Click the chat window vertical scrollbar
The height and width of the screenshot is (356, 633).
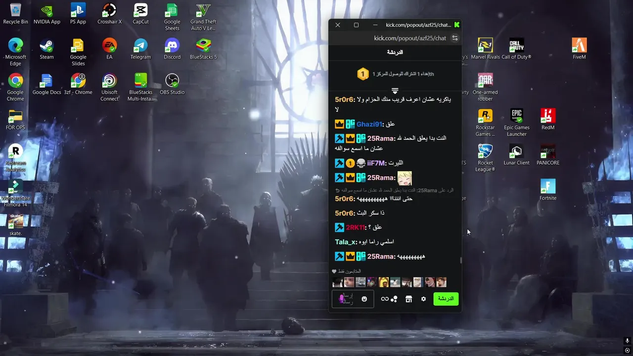point(461,261)
